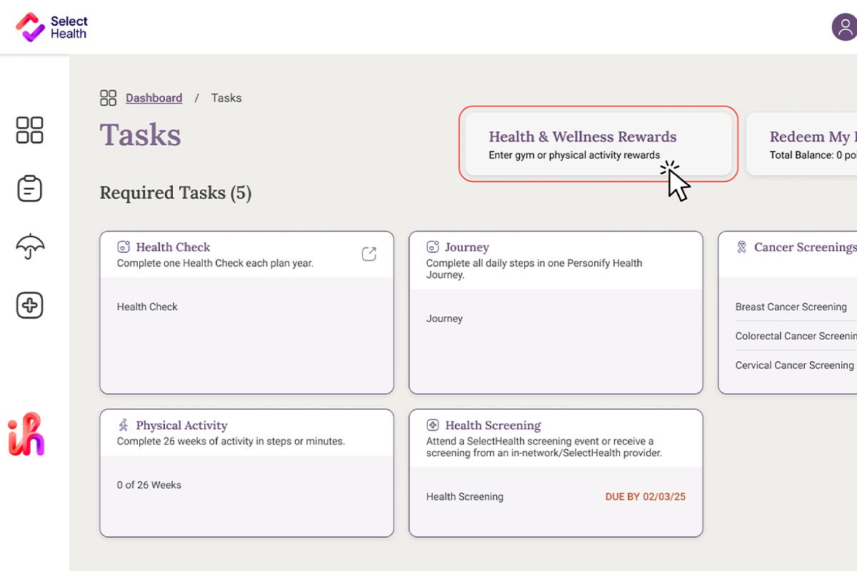
Task: Select the Cervical Cancer Screening row
Action: (796, 365)
